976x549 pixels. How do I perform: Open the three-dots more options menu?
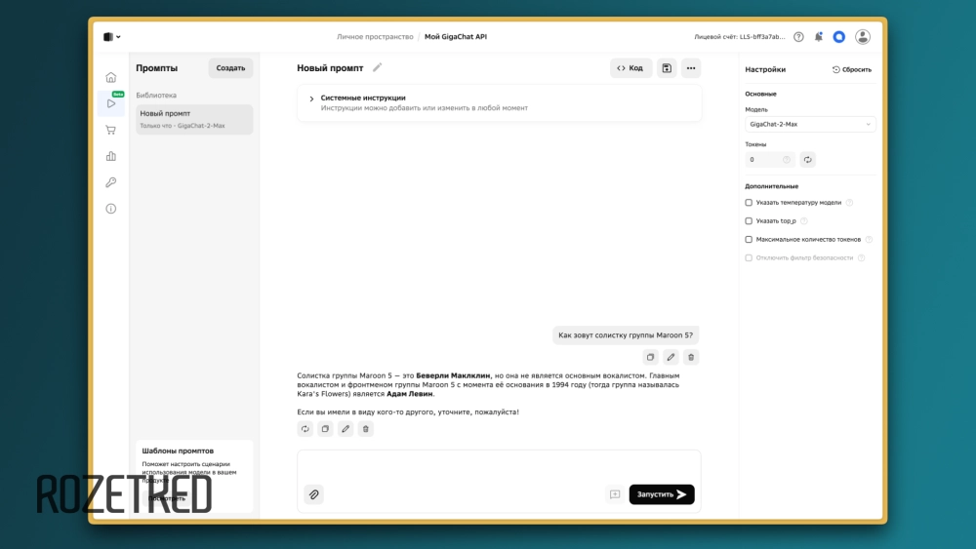point(691,68)
